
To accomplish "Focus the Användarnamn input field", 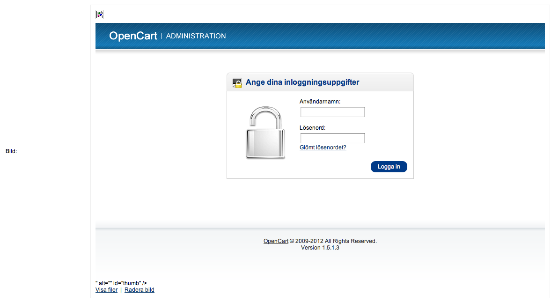I will (332, 112).
